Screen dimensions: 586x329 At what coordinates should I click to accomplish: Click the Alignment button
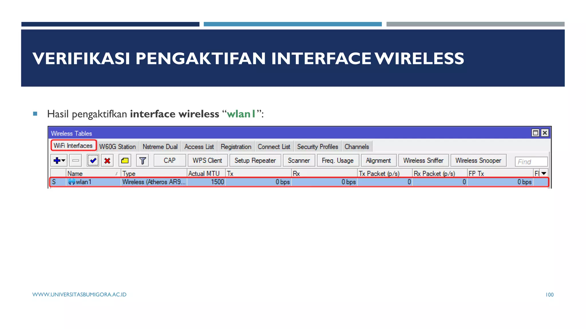point(379,161)
